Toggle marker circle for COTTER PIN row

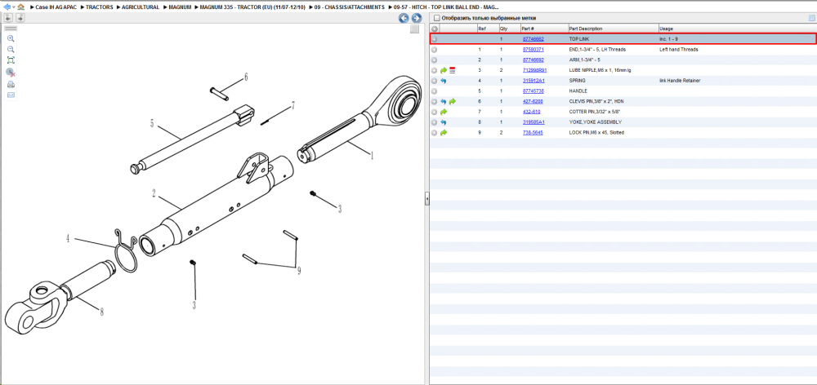pyautogui.click(x=435, y=112)
